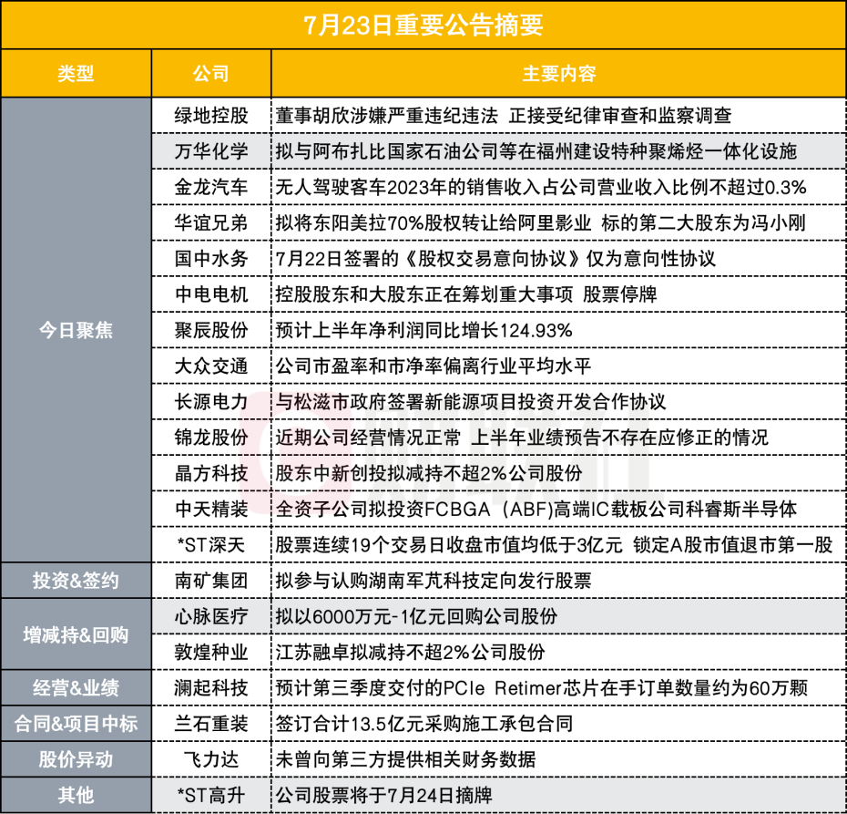The height and width of the screenshot is (814, 847).
Task: Select the 投资&签约 category cell
Action: click(77, 581)
